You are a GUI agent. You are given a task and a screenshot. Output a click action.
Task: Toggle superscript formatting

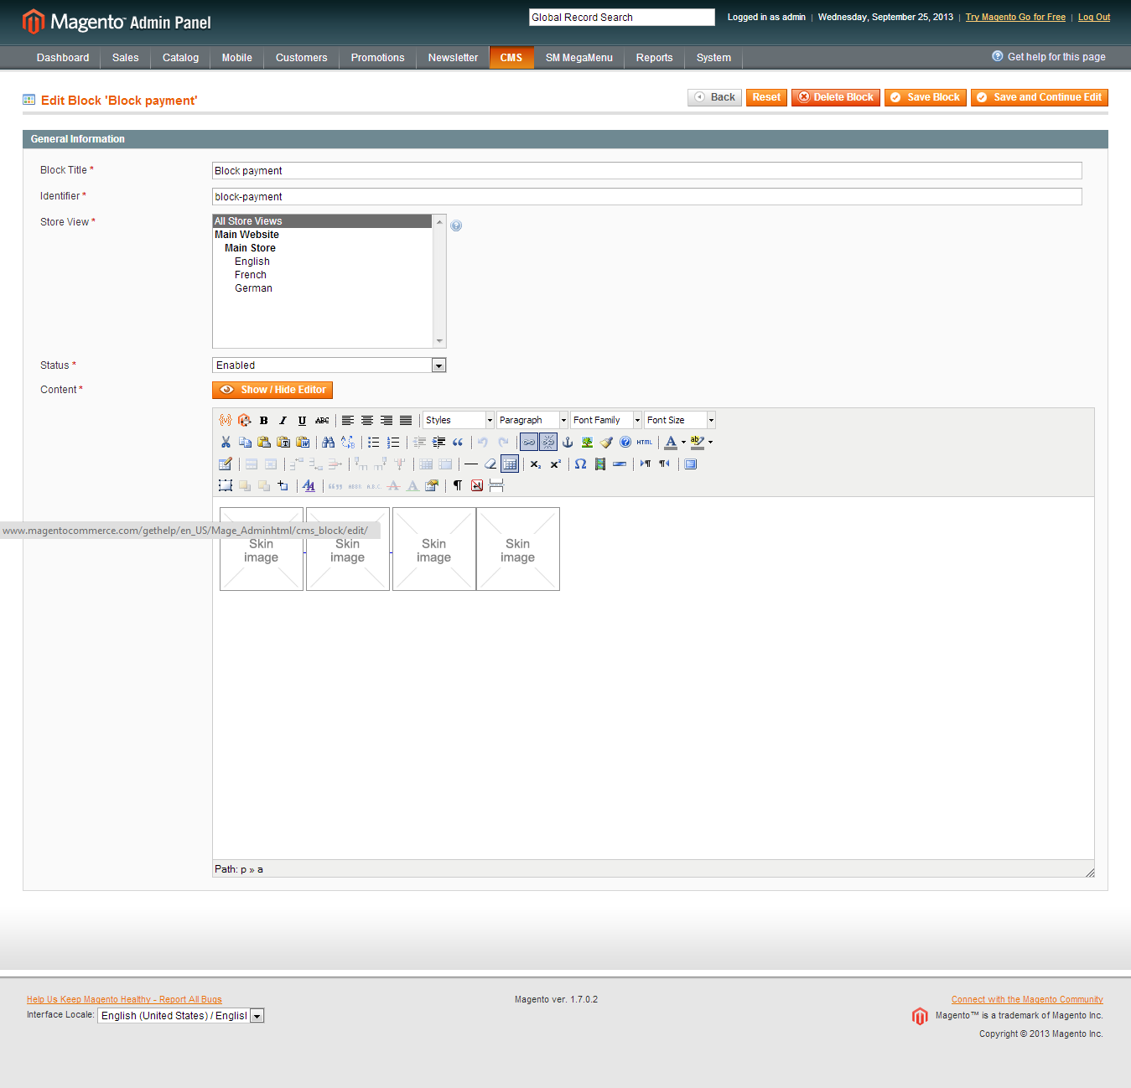(555, 464)
